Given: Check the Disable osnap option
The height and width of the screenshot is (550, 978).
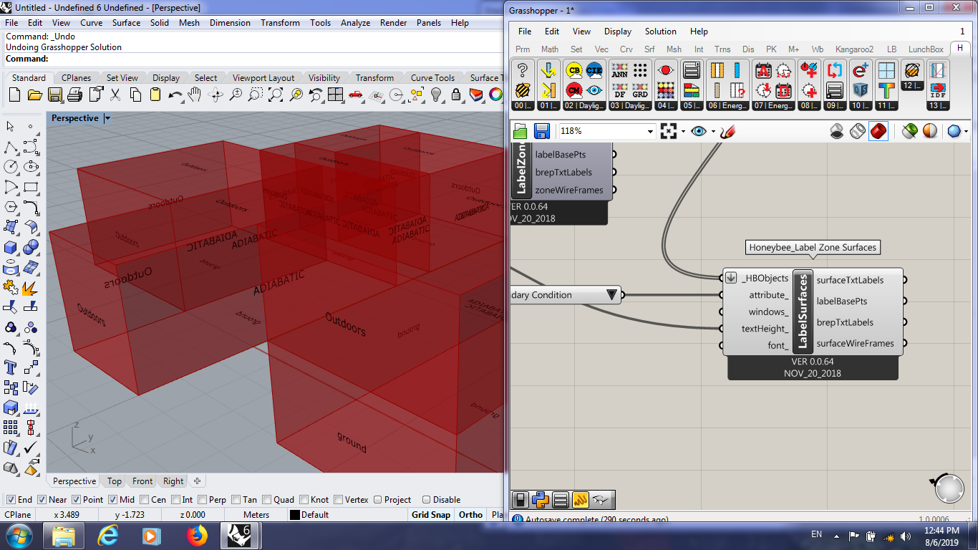Looking at the screenshot, I should coord(427,500).
